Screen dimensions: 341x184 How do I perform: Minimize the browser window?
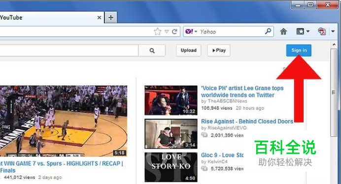[298, 5]
